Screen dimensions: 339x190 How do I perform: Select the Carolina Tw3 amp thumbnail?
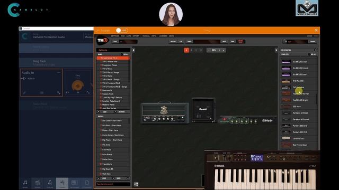pos(286,138)
